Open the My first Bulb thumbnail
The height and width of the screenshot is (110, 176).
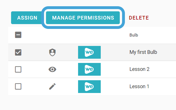coord(89,52)
